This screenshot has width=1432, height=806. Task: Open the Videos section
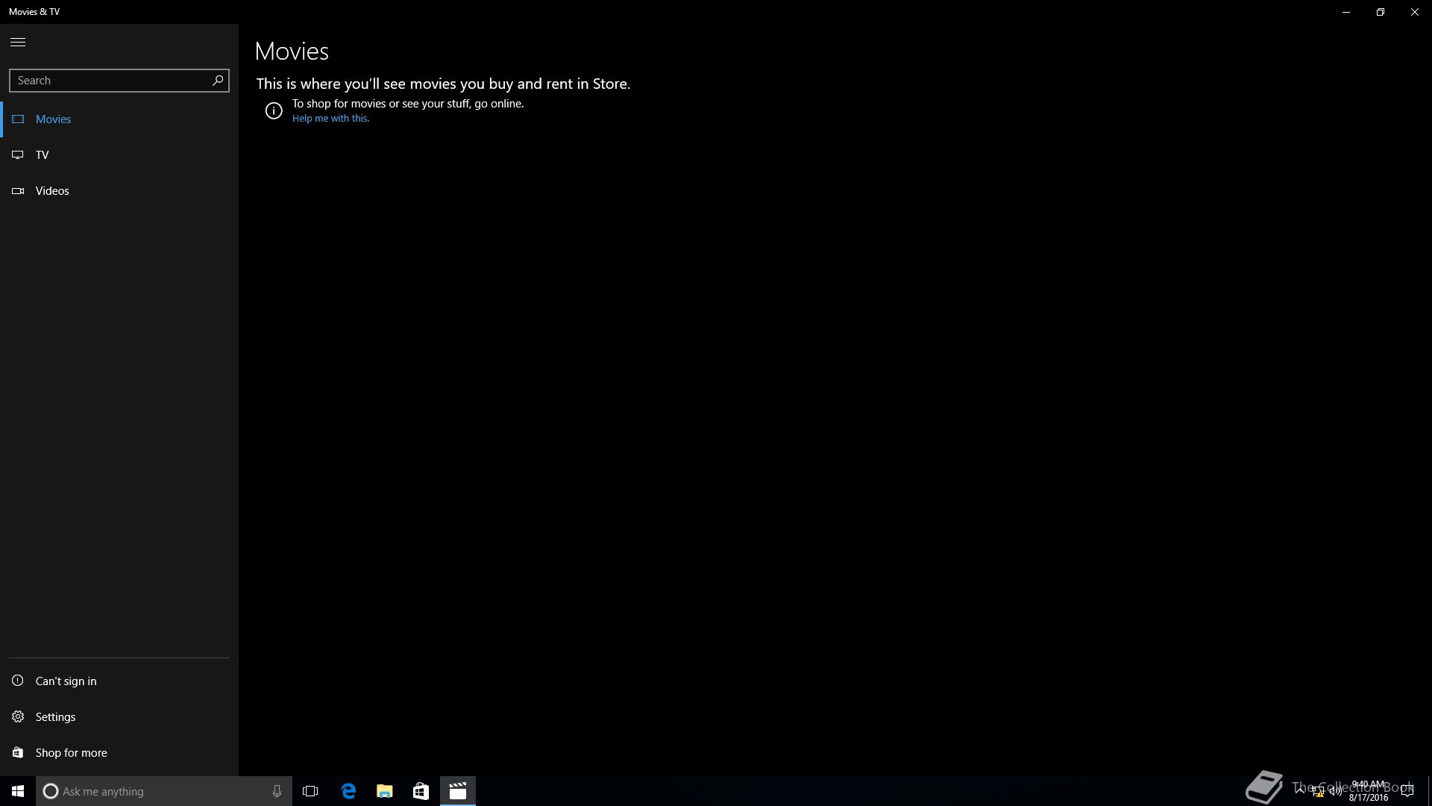119,191
